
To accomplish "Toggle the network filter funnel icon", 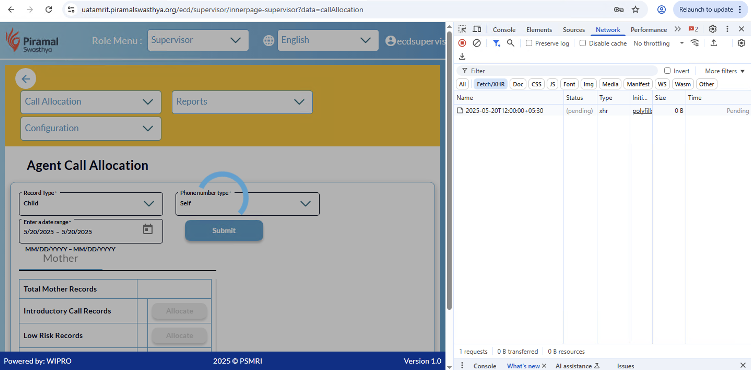I will pos(496,43).
